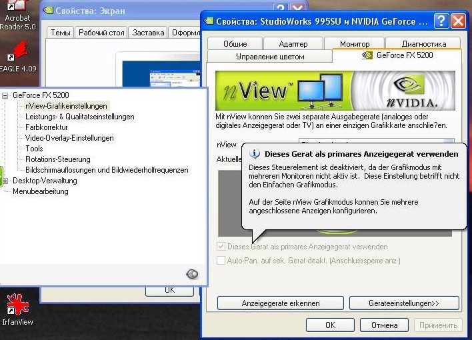Select the Desktop-Verwaltung tree label
Image resolution: width=472 pixels, height=340 pixels.
coord(45,181)
